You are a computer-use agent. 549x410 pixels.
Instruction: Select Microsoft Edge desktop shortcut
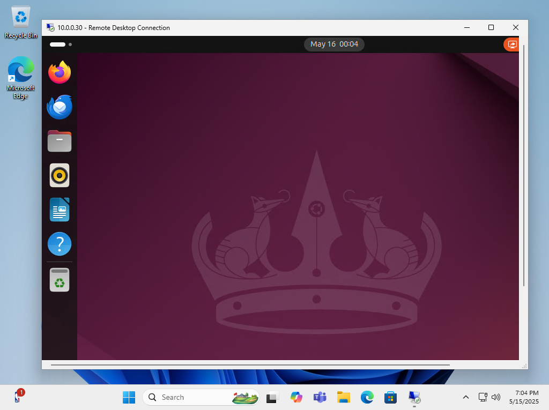point(21,78)
